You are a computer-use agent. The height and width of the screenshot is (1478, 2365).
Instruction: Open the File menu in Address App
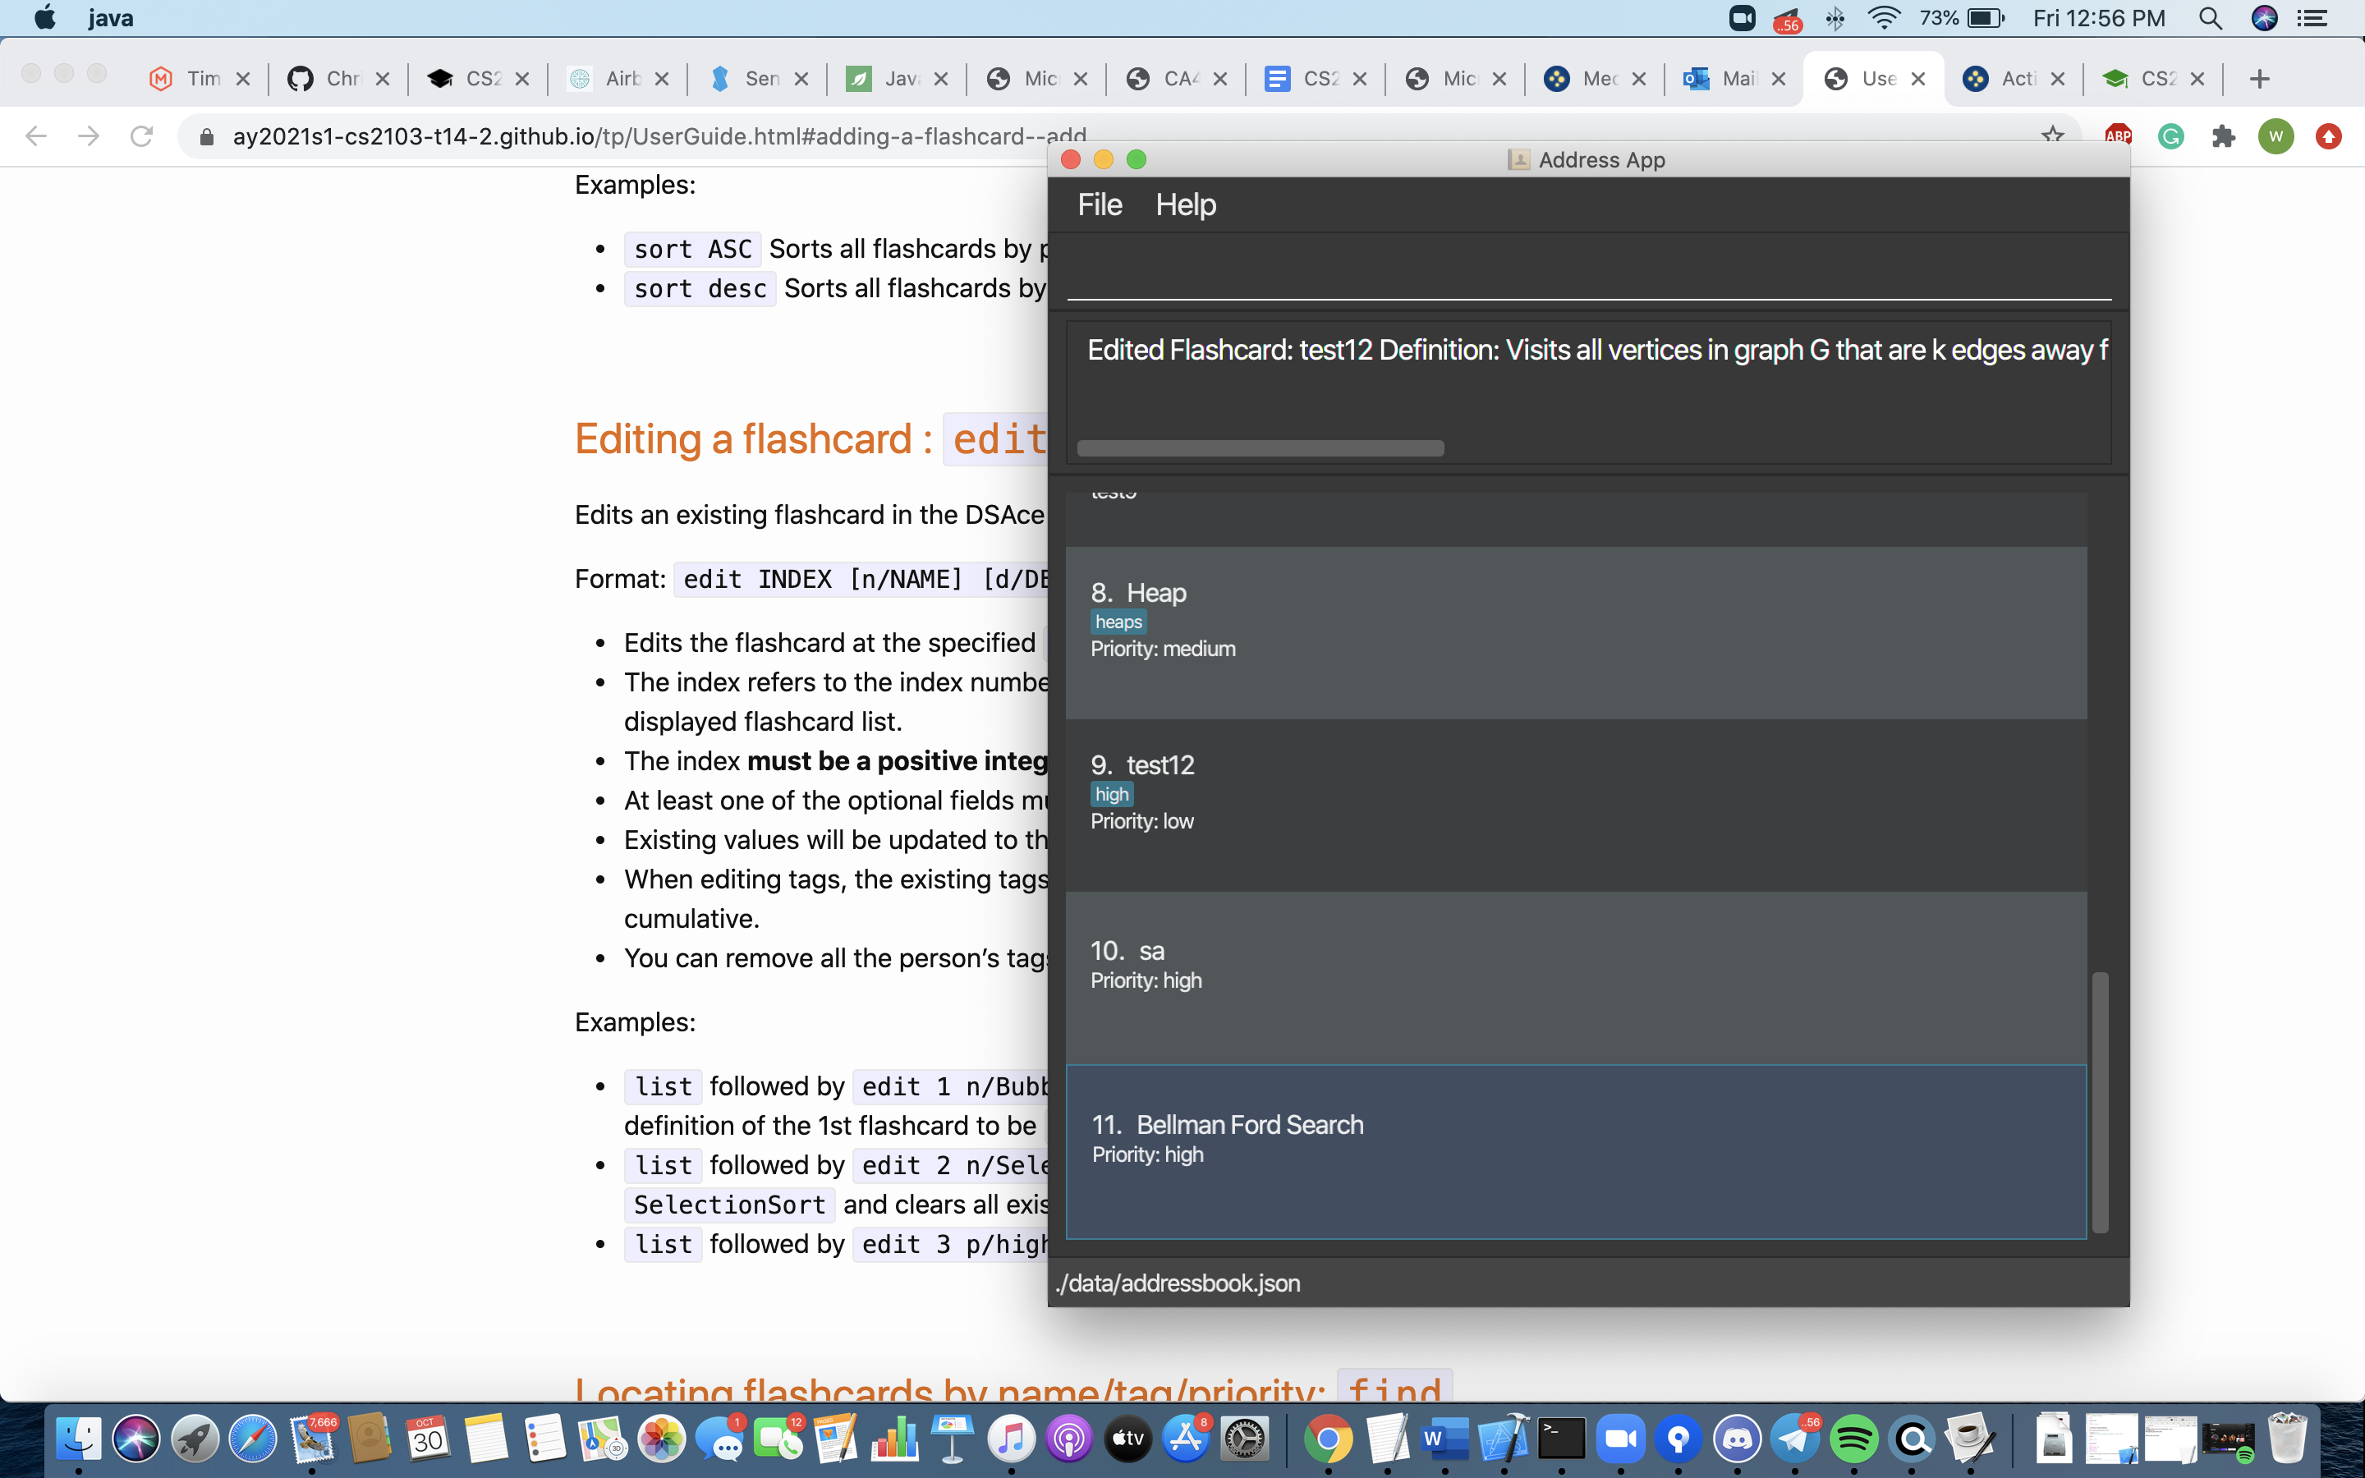pos(1100,204)
